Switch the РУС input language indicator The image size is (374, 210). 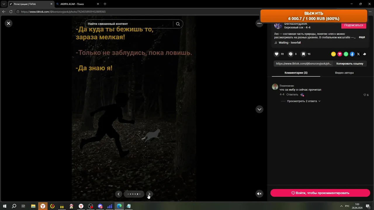point(347,206)
